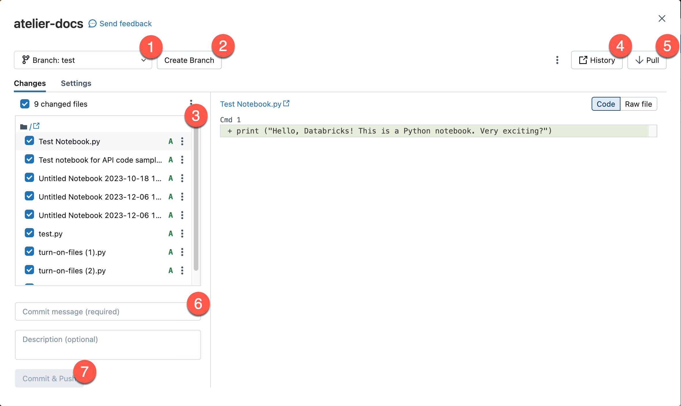681x406 pixels.
Task: Click Raw file view button
Action: point(638,104)
